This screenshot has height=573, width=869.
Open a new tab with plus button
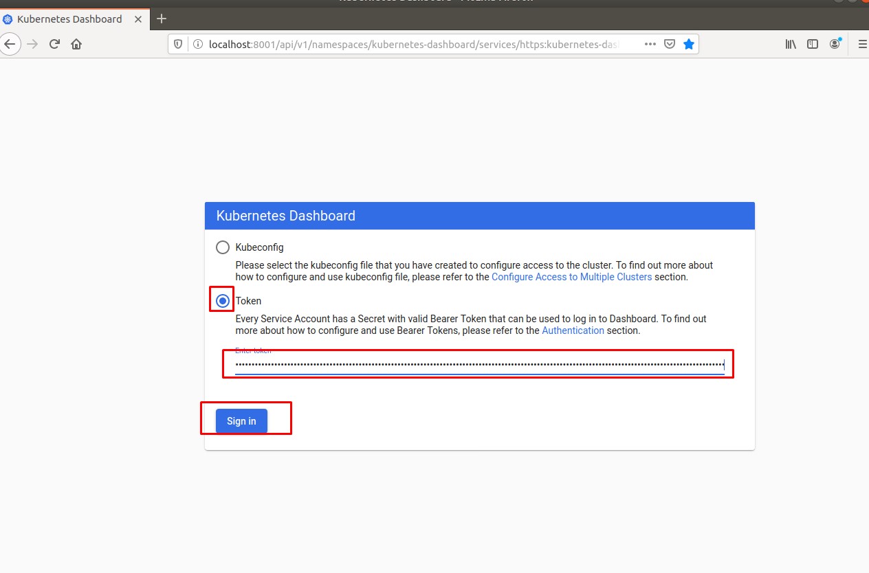162,19
